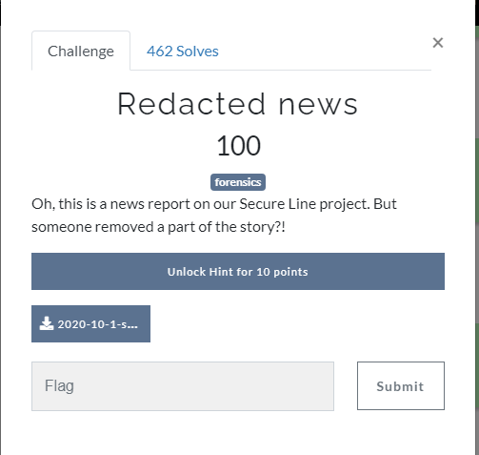
Task: Focus the Flag input field
Action: pos(183,386)
